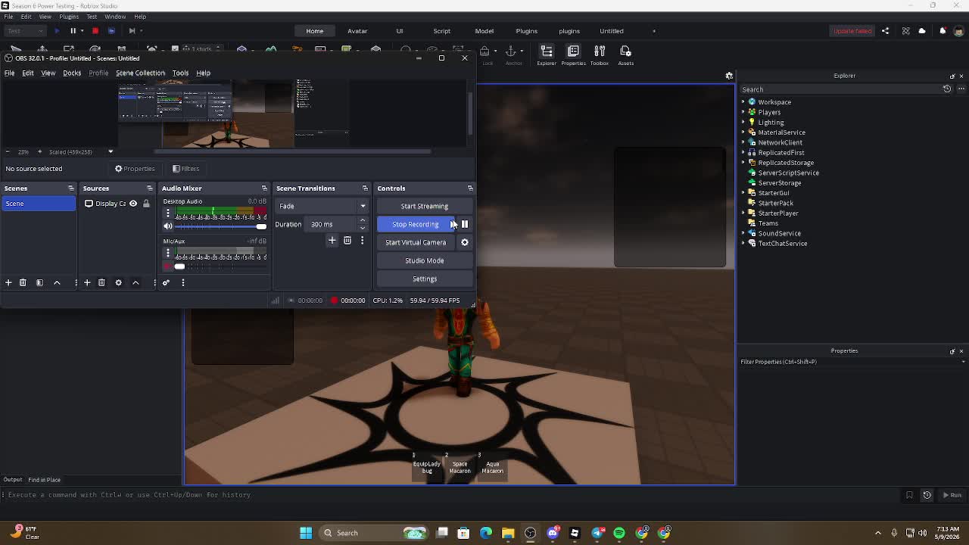Open the Toolbox toolbar icon

[599, 54]
